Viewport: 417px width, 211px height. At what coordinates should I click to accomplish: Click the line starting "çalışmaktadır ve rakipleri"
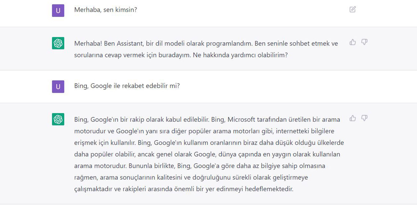click(183, 189)
